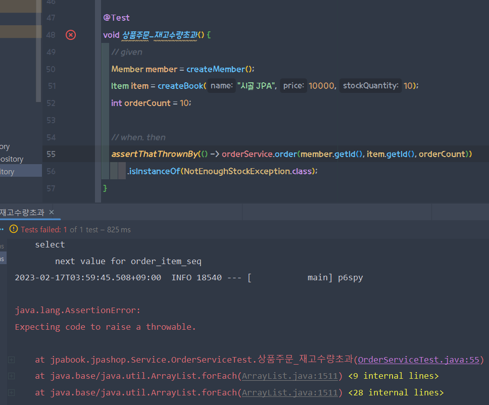Click the red failed-test icon on line 48
489x405 pixels.
[70, 35]
